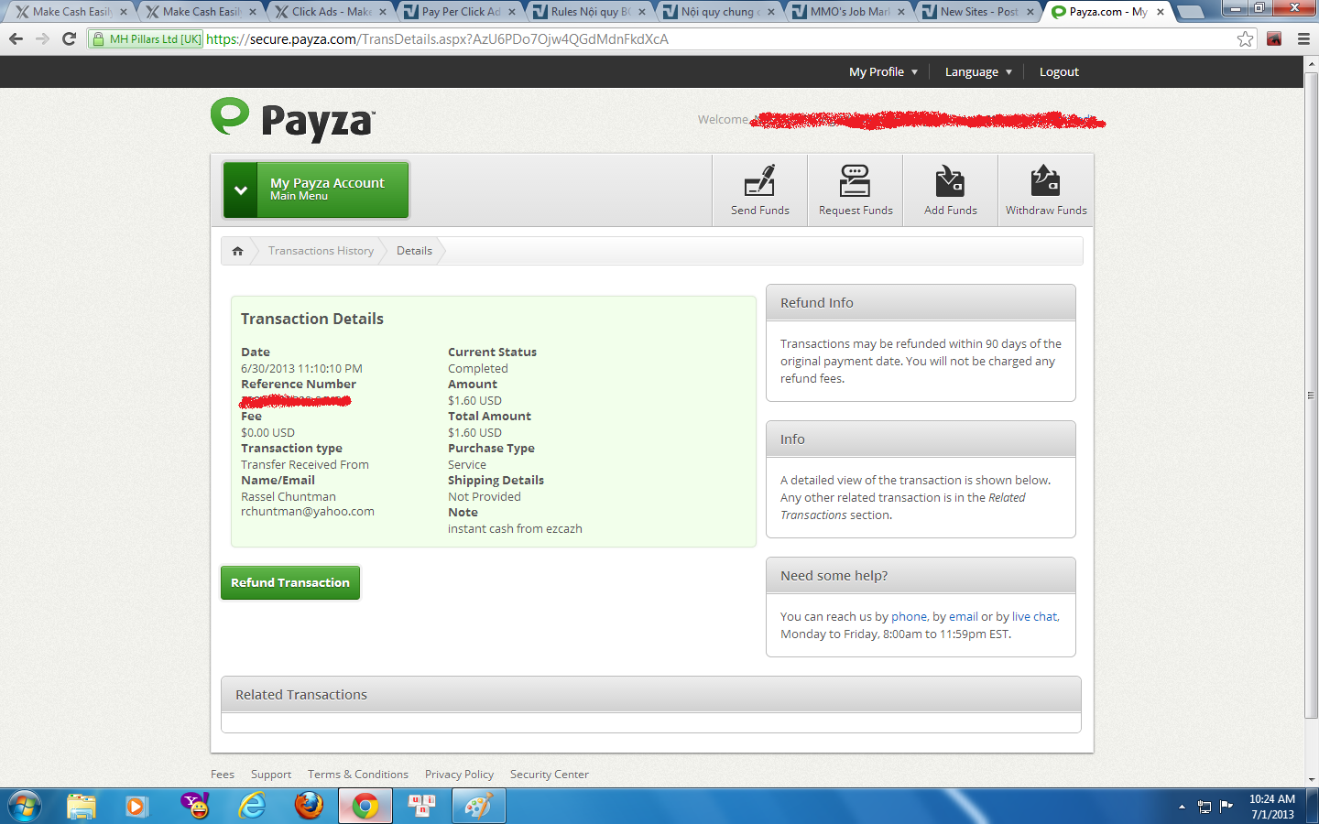Launch Internet Explorer from the taskbar
This screenshot has height=824, width=1319.
(252, 806)
